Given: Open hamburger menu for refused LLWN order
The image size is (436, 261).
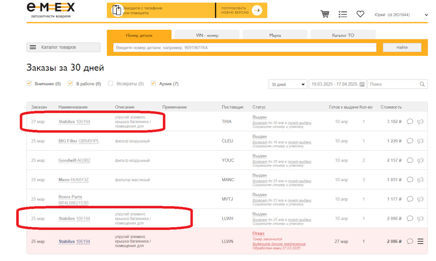Looking at the screenshot, I should pyautogui.click(x=421, y=242).
